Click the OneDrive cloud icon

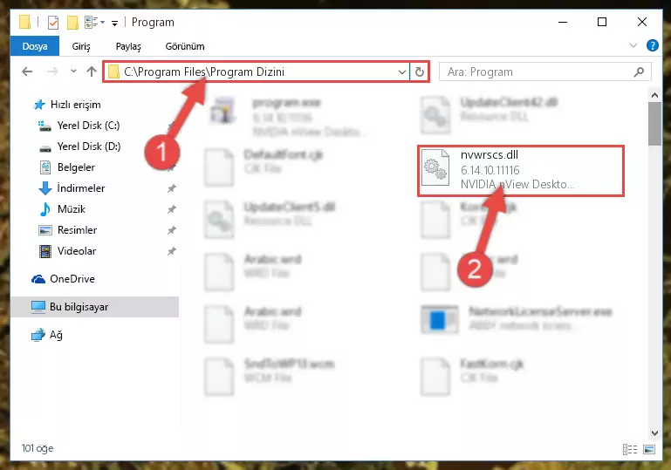pos(38,279)
